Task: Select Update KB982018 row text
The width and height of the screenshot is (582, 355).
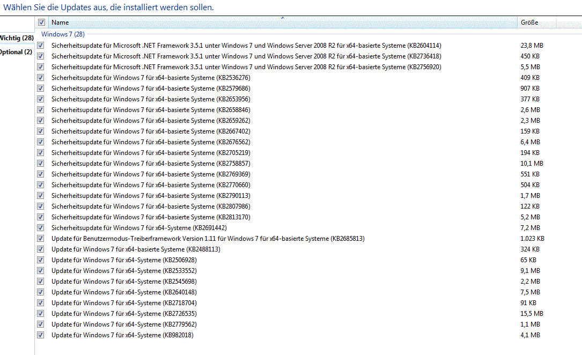Action: coord(122,335)
